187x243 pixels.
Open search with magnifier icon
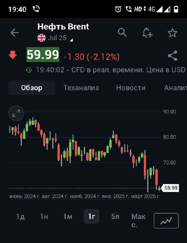coord(122,33)
